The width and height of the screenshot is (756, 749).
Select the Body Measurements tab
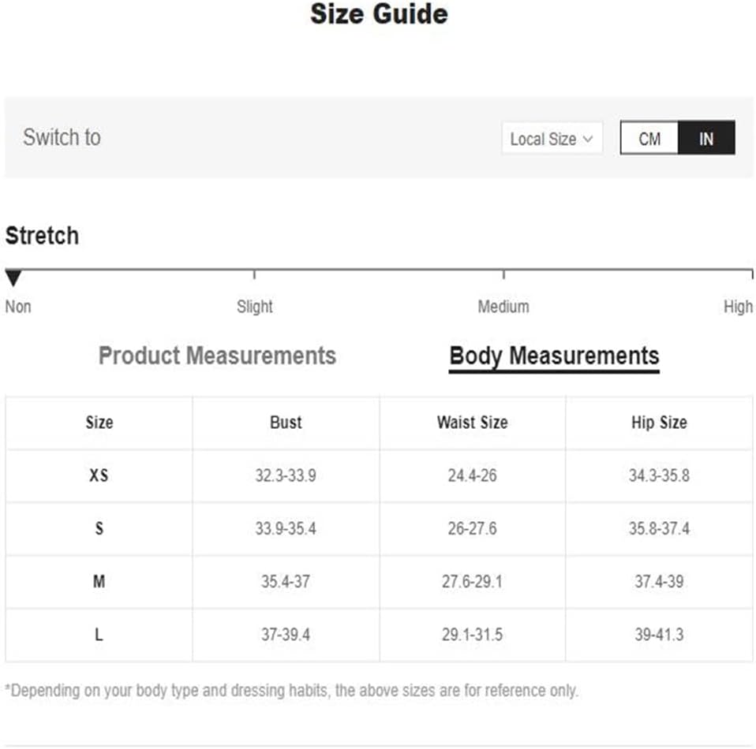tap(554, 356)
